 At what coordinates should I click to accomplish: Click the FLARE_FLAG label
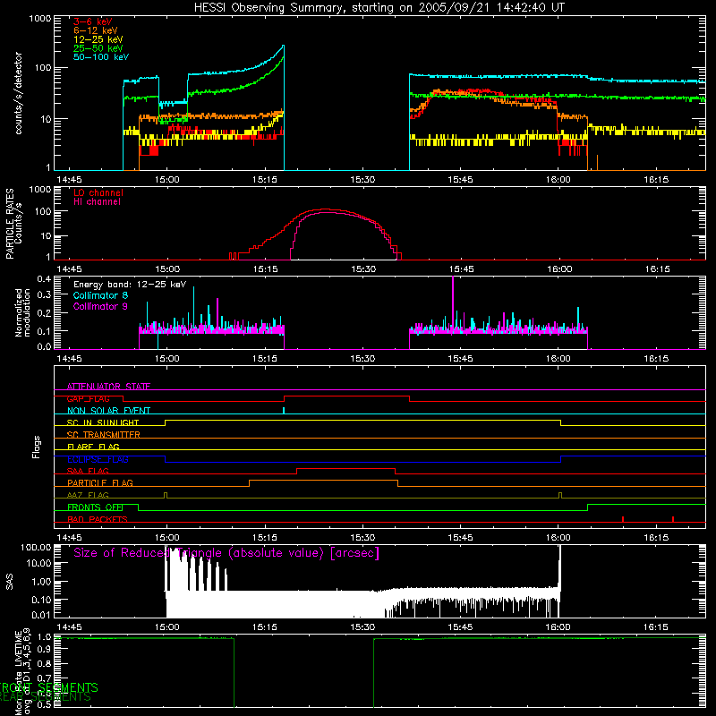pyautogui.click(x=93, y=447)
